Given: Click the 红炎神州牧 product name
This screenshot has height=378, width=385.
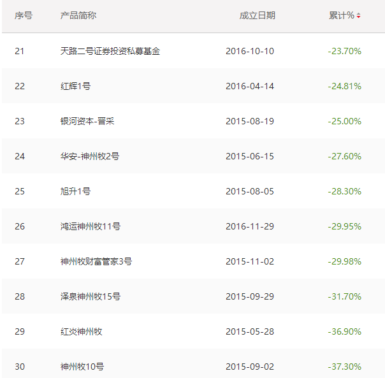Looking at the screenshot, I should pyautogui.click(x=81, y=331).
